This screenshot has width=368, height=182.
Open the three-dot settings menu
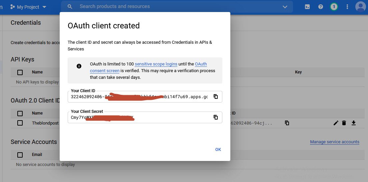pyautogui.click(x=347, y=7)
